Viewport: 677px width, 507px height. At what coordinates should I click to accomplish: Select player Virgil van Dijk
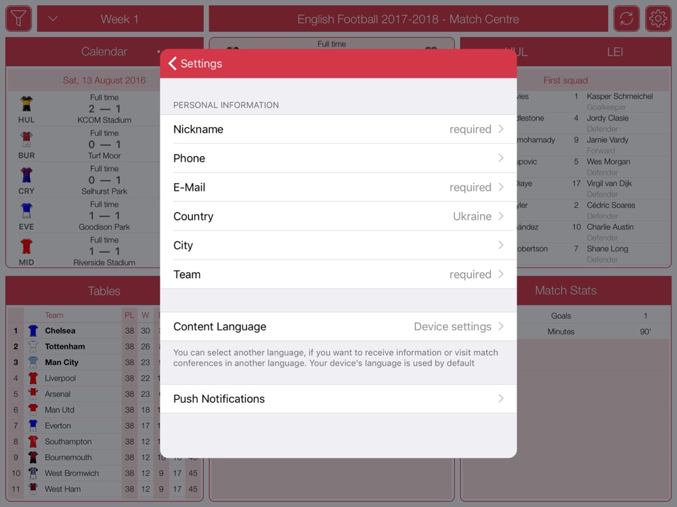click(x=609, y=183)
